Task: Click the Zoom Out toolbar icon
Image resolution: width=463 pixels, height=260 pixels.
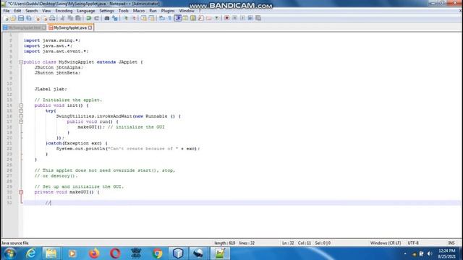Action: 134,18
